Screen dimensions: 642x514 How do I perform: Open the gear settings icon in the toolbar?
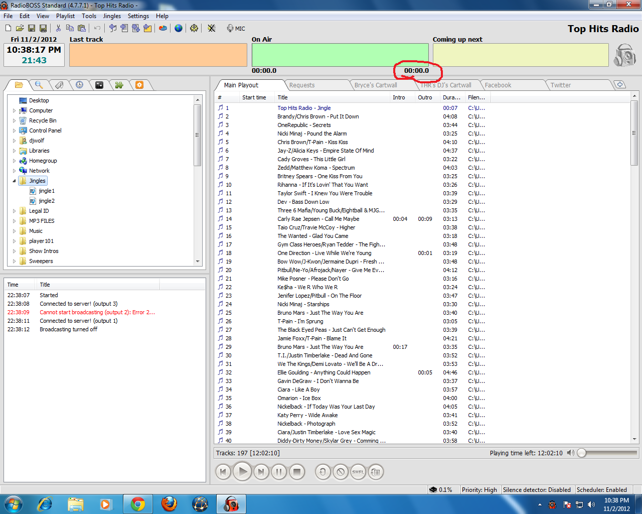(x=194, y=29)
